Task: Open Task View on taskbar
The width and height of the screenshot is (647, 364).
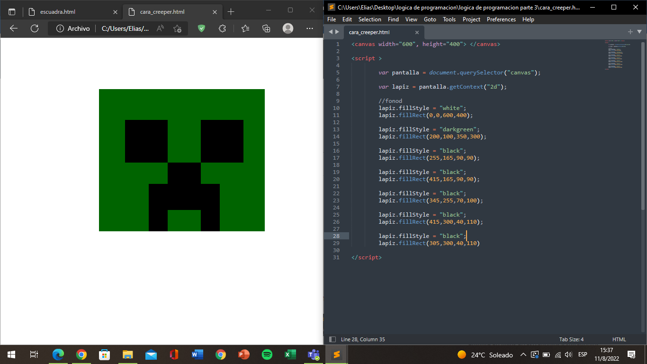Action: 34,355
